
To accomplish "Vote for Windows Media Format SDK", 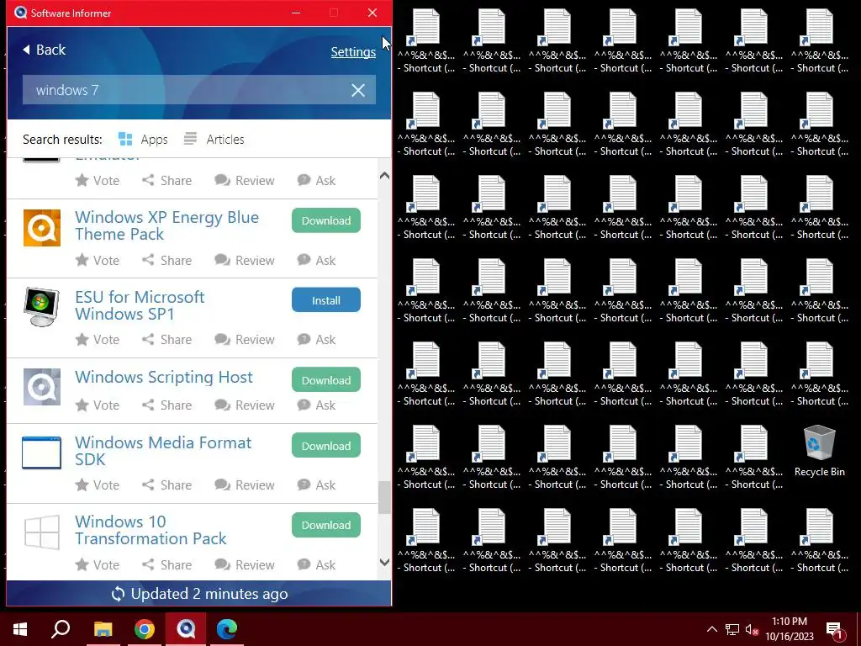I will pyautogui.click(x=98, y=485).
